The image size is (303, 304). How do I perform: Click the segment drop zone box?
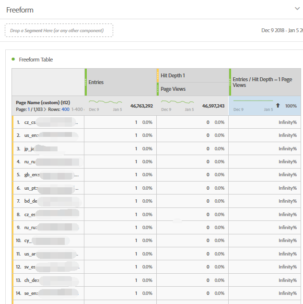59,31
